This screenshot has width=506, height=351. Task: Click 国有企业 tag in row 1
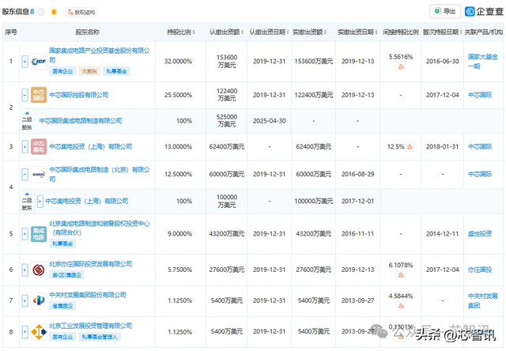coord(62,71)
